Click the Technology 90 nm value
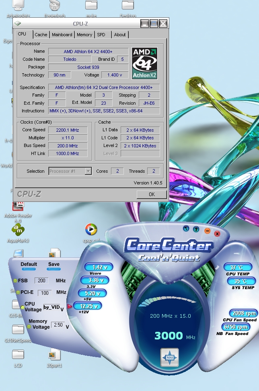The image size is (259, 391). click(x=60, y=75)
